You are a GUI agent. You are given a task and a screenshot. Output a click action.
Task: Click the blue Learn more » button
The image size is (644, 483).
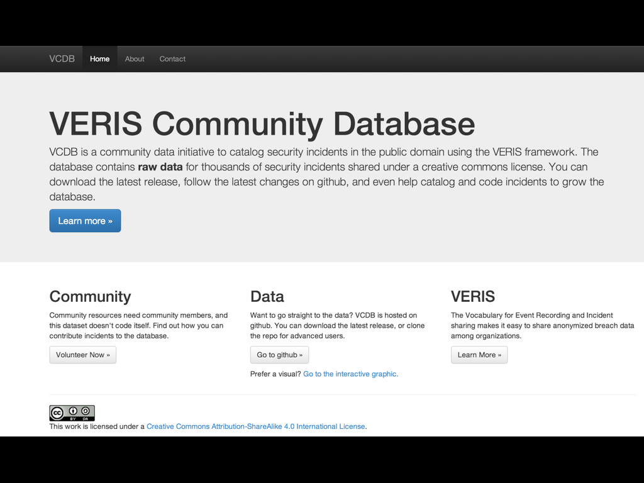(85, 221)
